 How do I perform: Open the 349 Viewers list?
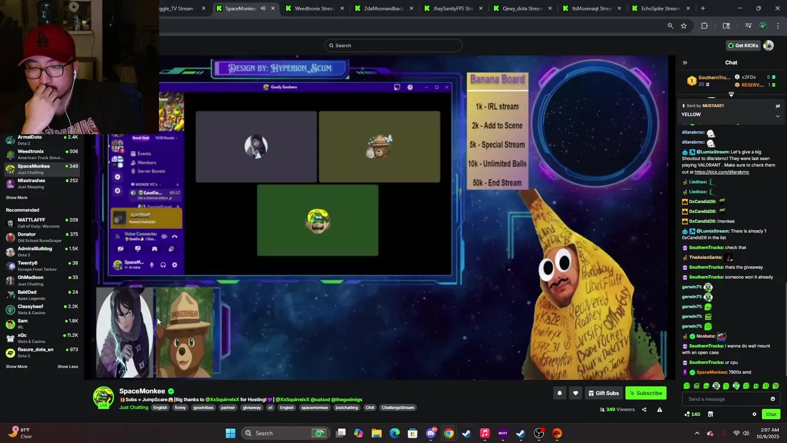tap(617, 410)
